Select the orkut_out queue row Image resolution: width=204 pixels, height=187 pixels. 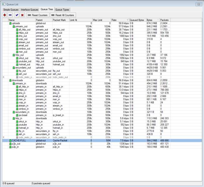point(102,58)
